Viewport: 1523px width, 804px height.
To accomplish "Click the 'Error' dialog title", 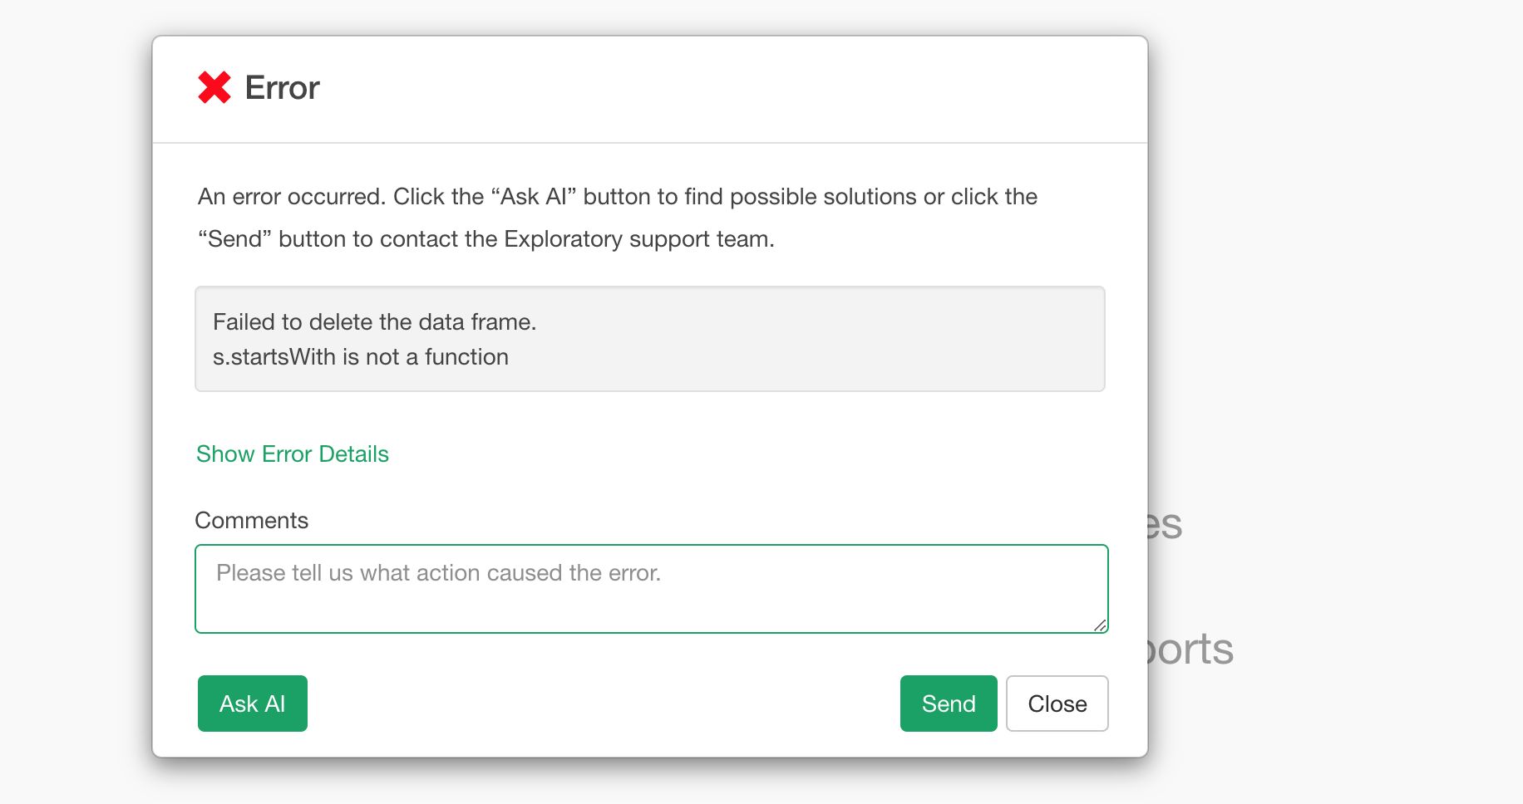I will pyautogui.click(x=283, y=88).
